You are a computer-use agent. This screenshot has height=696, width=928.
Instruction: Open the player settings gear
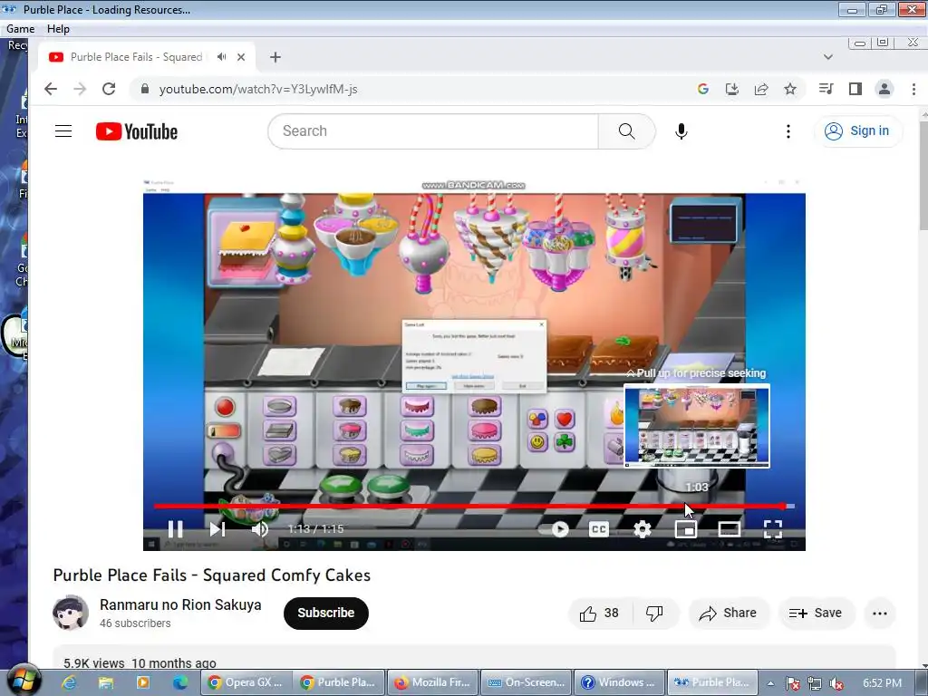[x=643, y=528]
